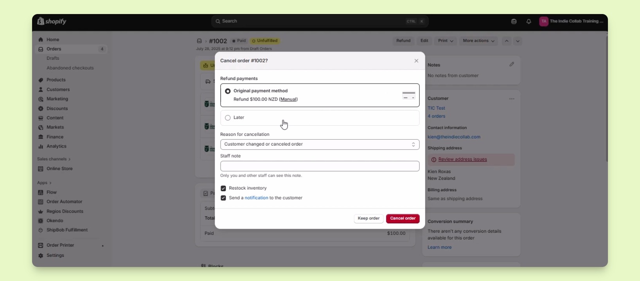The height and width of the screenshot is (281, 640).
Task: Click the Flow app icon
Action: pyautogui.click(x=41, y=192)
